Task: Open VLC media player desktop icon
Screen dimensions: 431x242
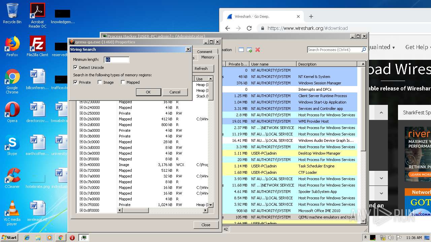Action: coord(12,213)
